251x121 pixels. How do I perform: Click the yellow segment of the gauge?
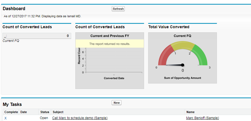183,47
